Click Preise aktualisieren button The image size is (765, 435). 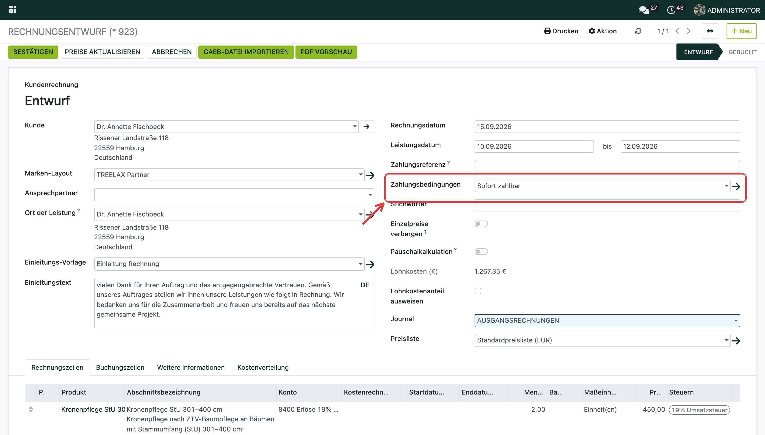pyautogui.click(x=102, y=52)
